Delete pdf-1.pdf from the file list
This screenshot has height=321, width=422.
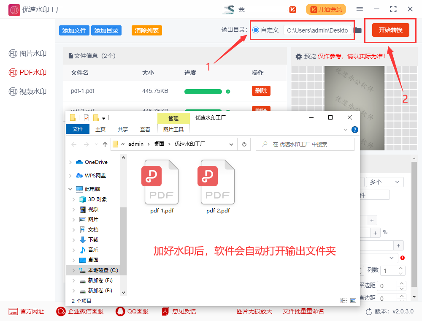click(261, 91)
